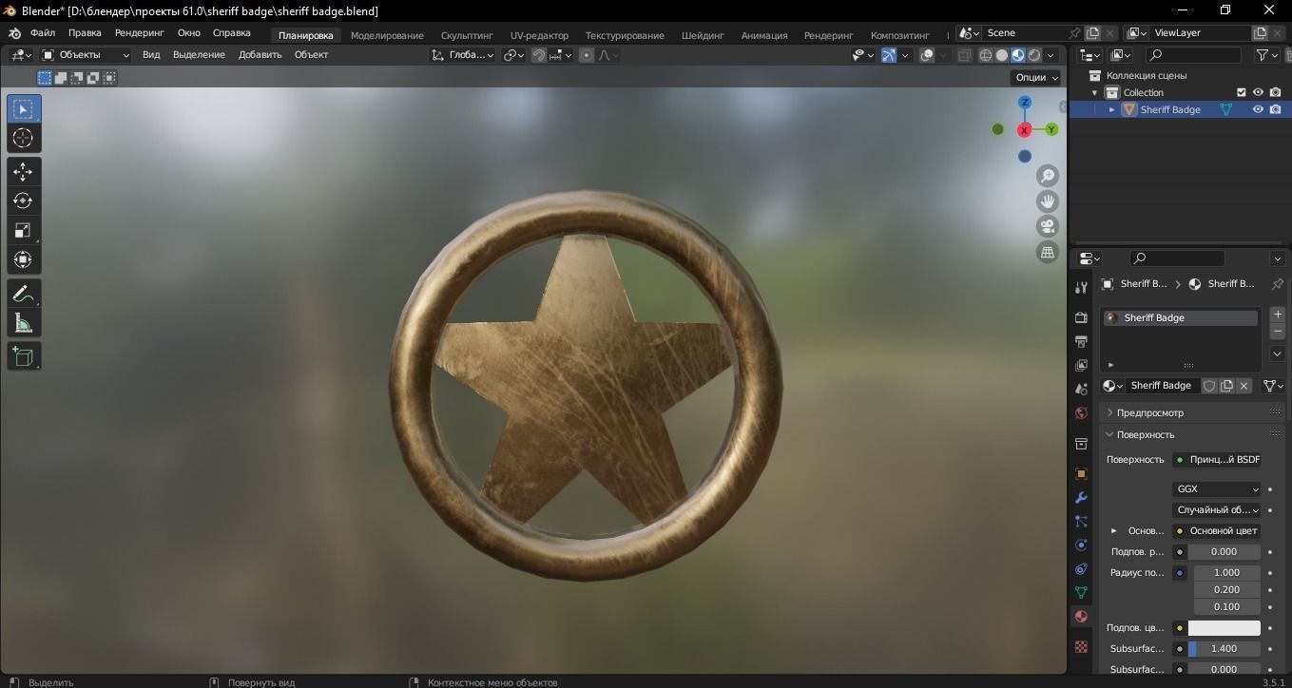Switch to solid viewport shading
Viewport: 1292px width, 688px height.
[x=1002, y=55]
